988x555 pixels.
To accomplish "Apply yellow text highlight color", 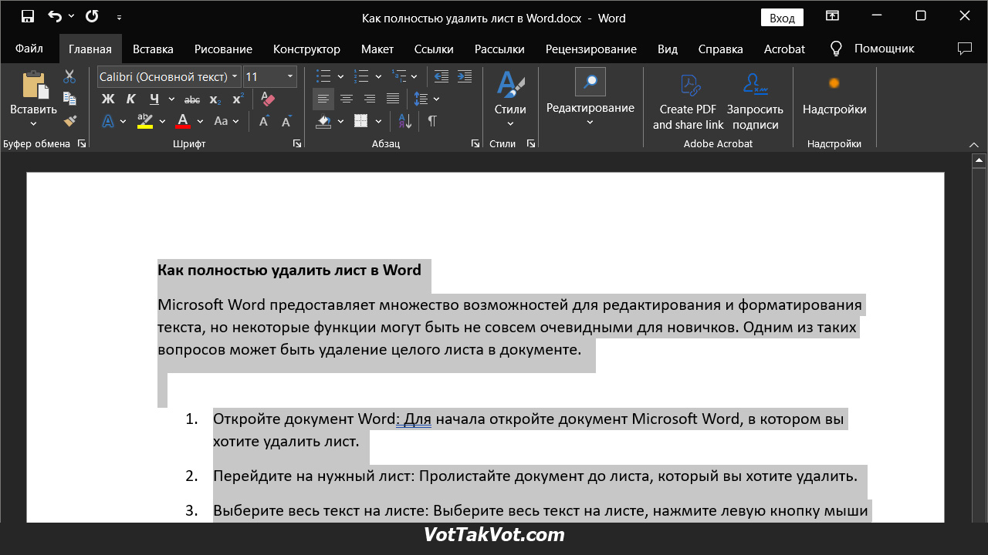I will click(x=145, y=121).
